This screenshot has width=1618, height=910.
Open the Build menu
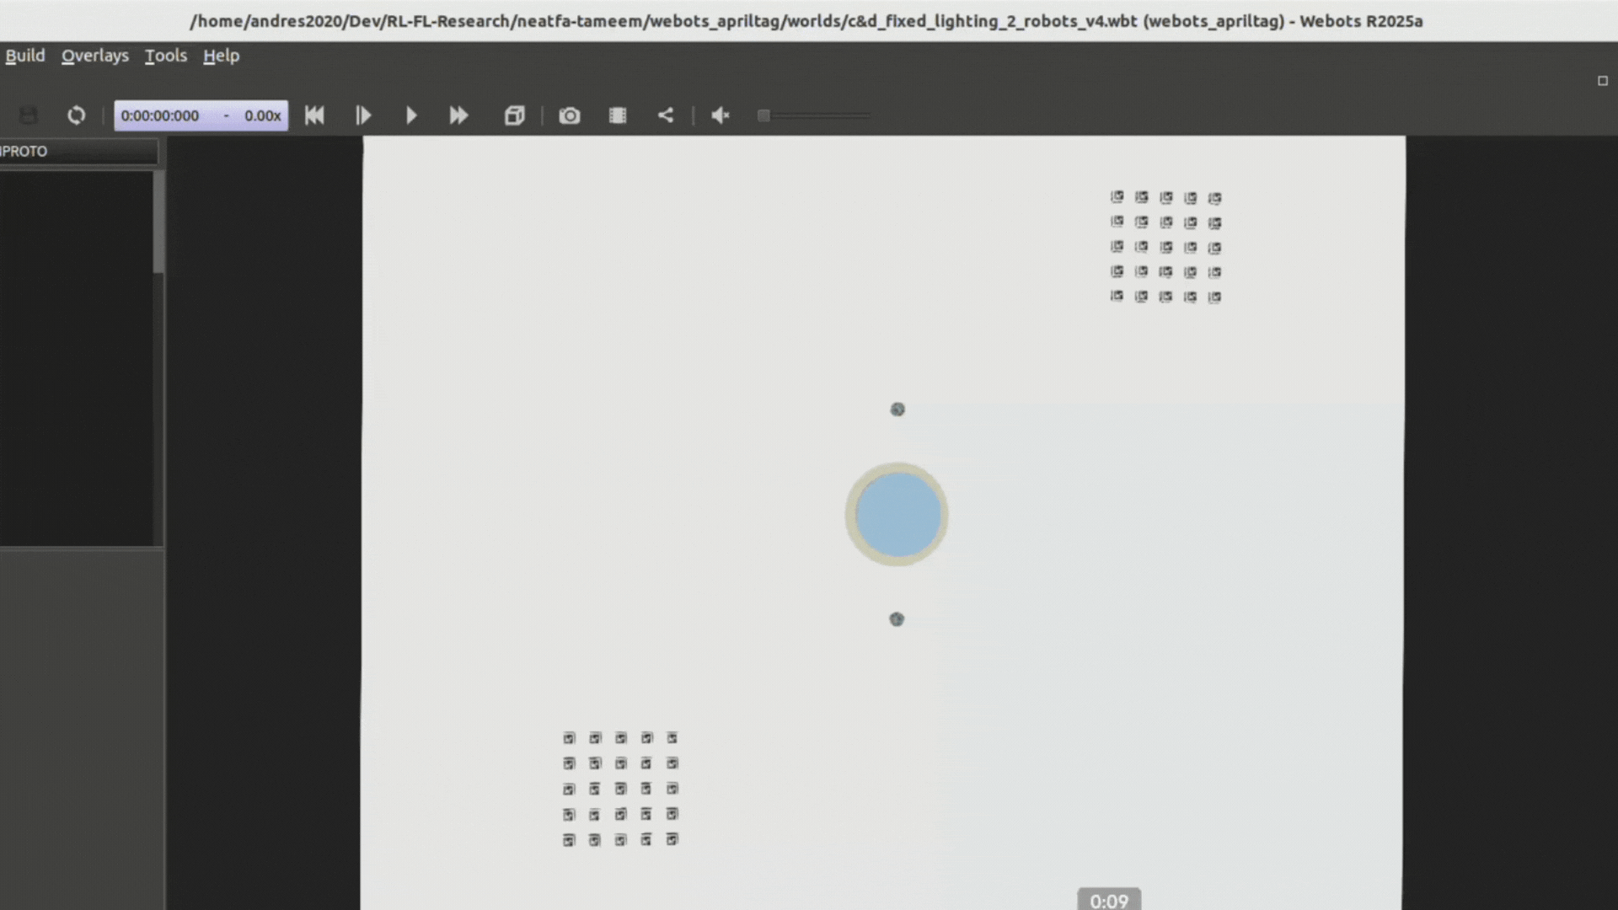click(x=25, y=56)
